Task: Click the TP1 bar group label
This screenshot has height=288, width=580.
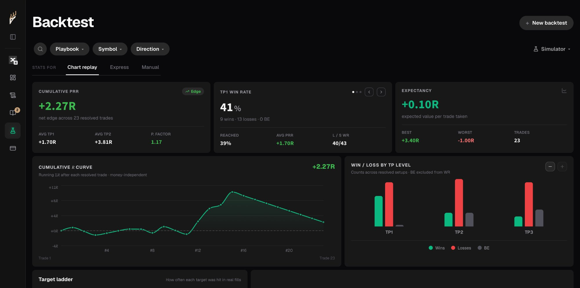Action: (389, 232)
